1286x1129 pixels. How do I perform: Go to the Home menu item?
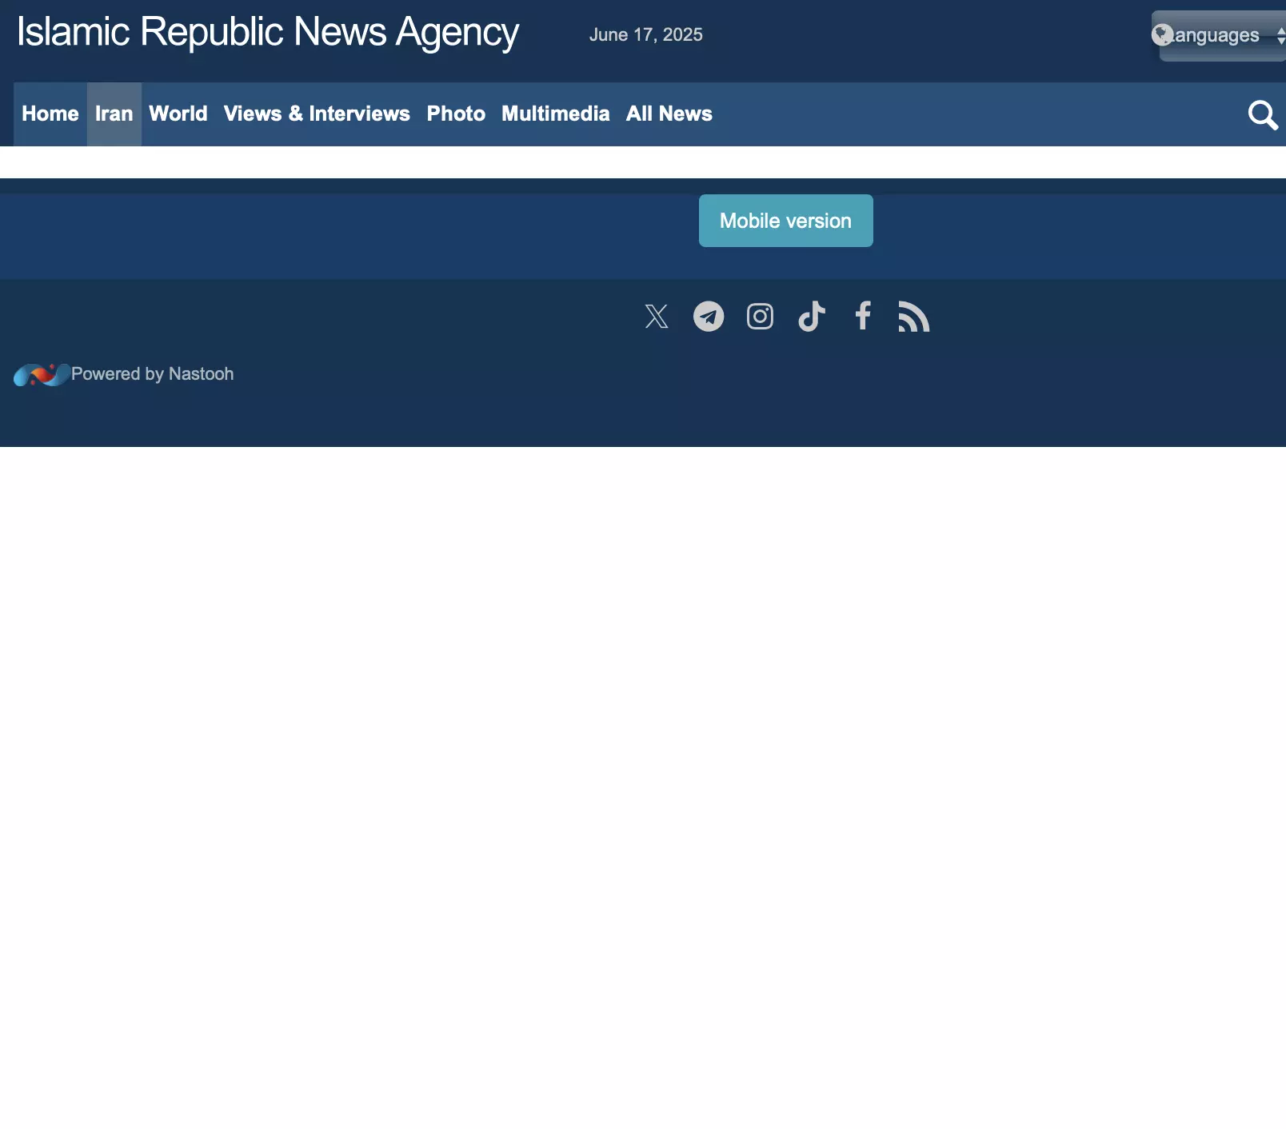tap(50, 114)
